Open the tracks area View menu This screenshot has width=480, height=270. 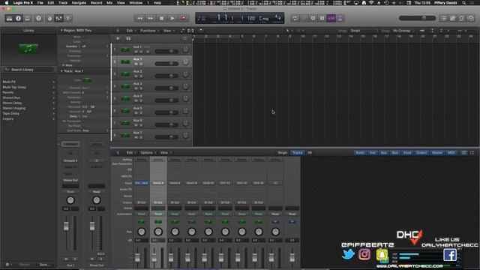click(168, 31)
